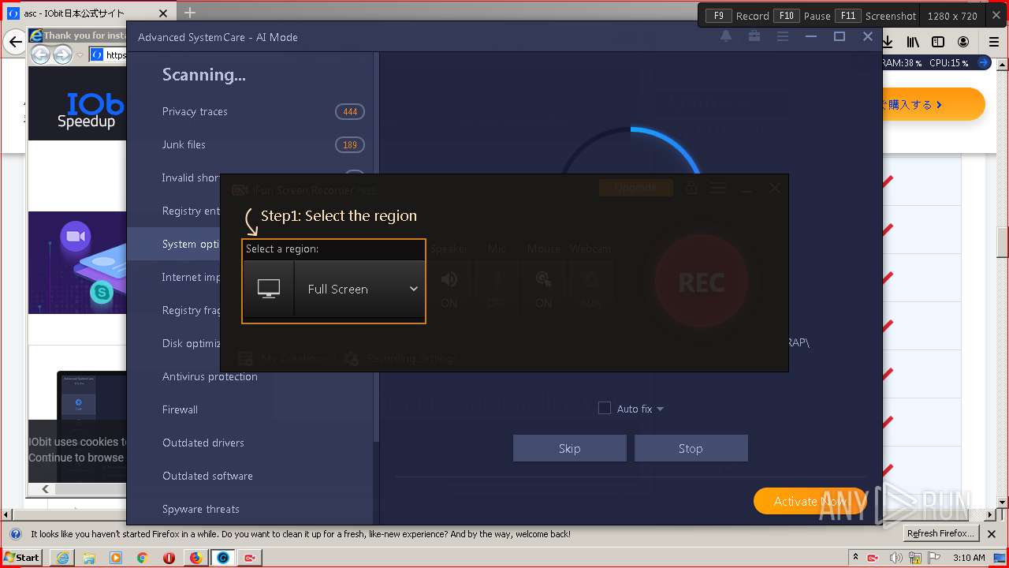Toggle the Webcam button in the recorder
1009x568 pixels.
tap(590, 289)
